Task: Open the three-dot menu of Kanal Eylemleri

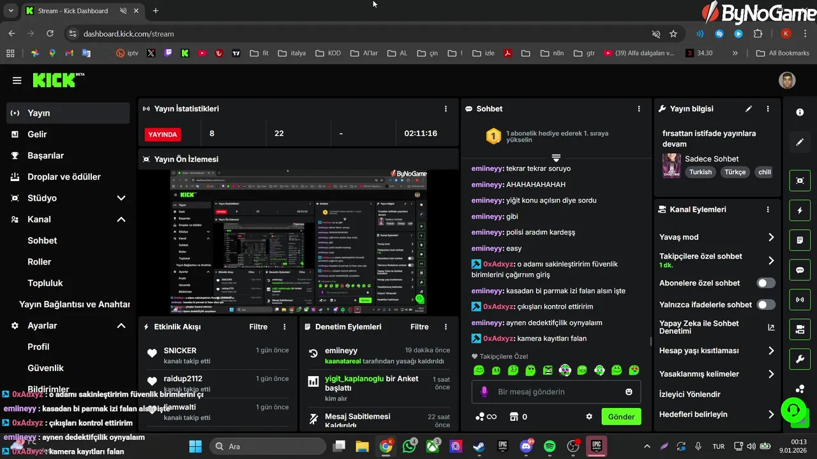Action: pos(768,209)
